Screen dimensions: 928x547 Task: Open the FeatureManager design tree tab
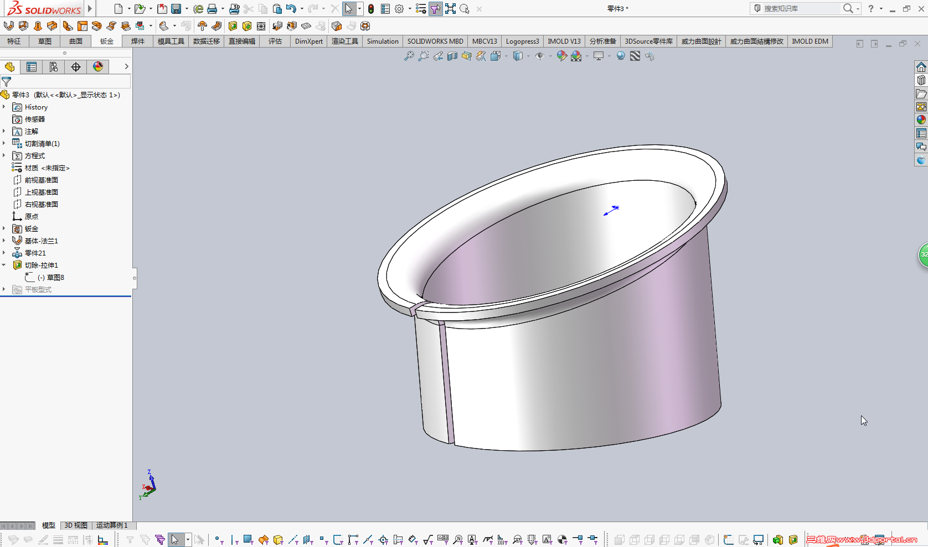pos(10,67)
